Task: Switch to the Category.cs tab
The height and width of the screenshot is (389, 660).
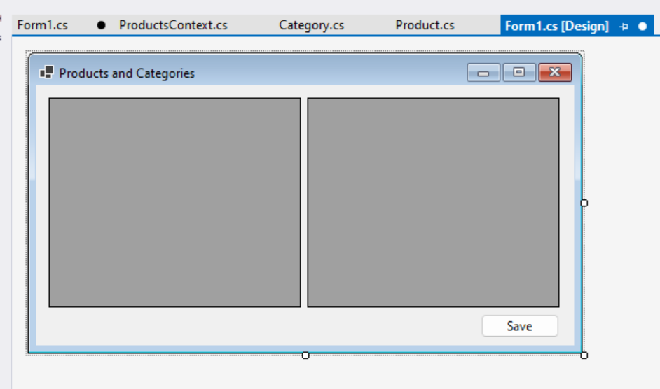Action: 311,26
